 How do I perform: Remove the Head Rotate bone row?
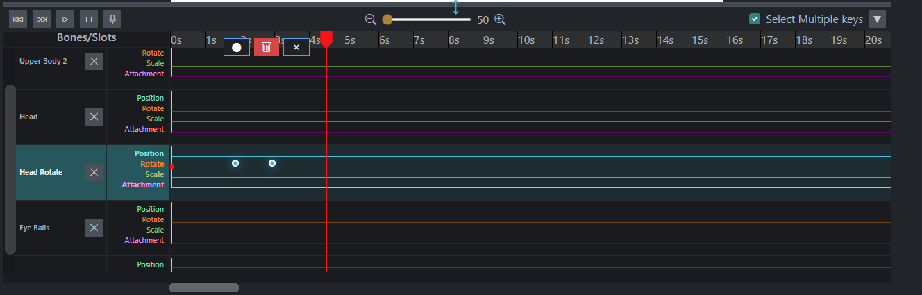[94, 172]
